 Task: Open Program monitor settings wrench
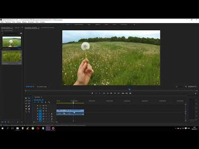point(186,87)
